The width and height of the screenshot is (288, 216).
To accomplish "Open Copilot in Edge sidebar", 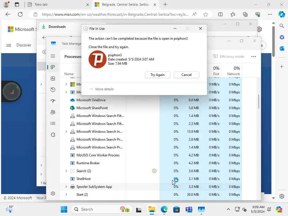I will tap(282, 14).
